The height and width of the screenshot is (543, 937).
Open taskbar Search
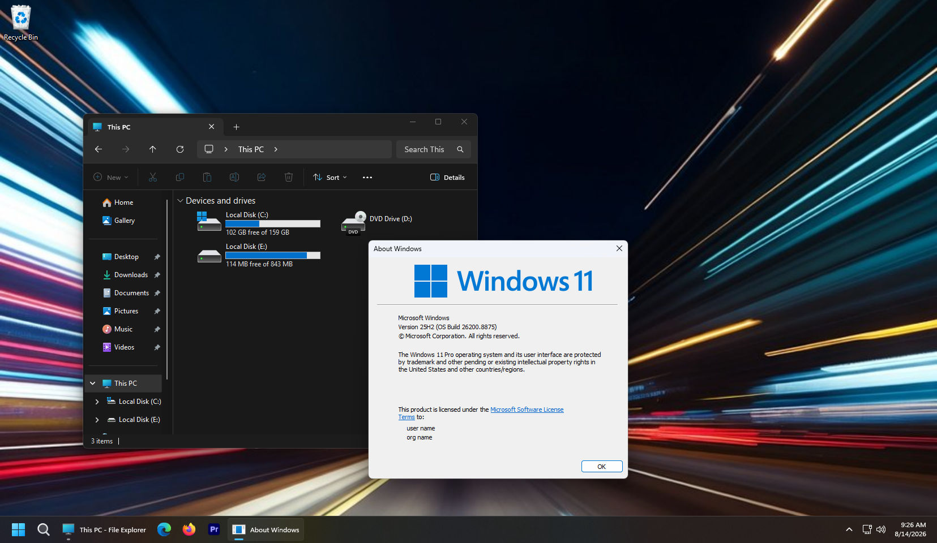click(x=44, y=529)
